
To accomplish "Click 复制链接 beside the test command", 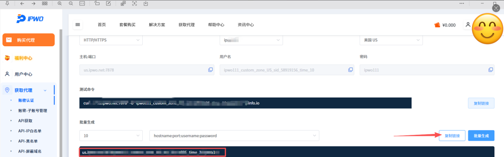I will click(x=481, y=103).
